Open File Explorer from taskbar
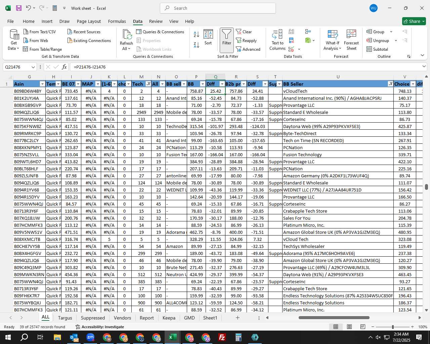430x344 pixels. pyautogui.click(x=57, y=337)
